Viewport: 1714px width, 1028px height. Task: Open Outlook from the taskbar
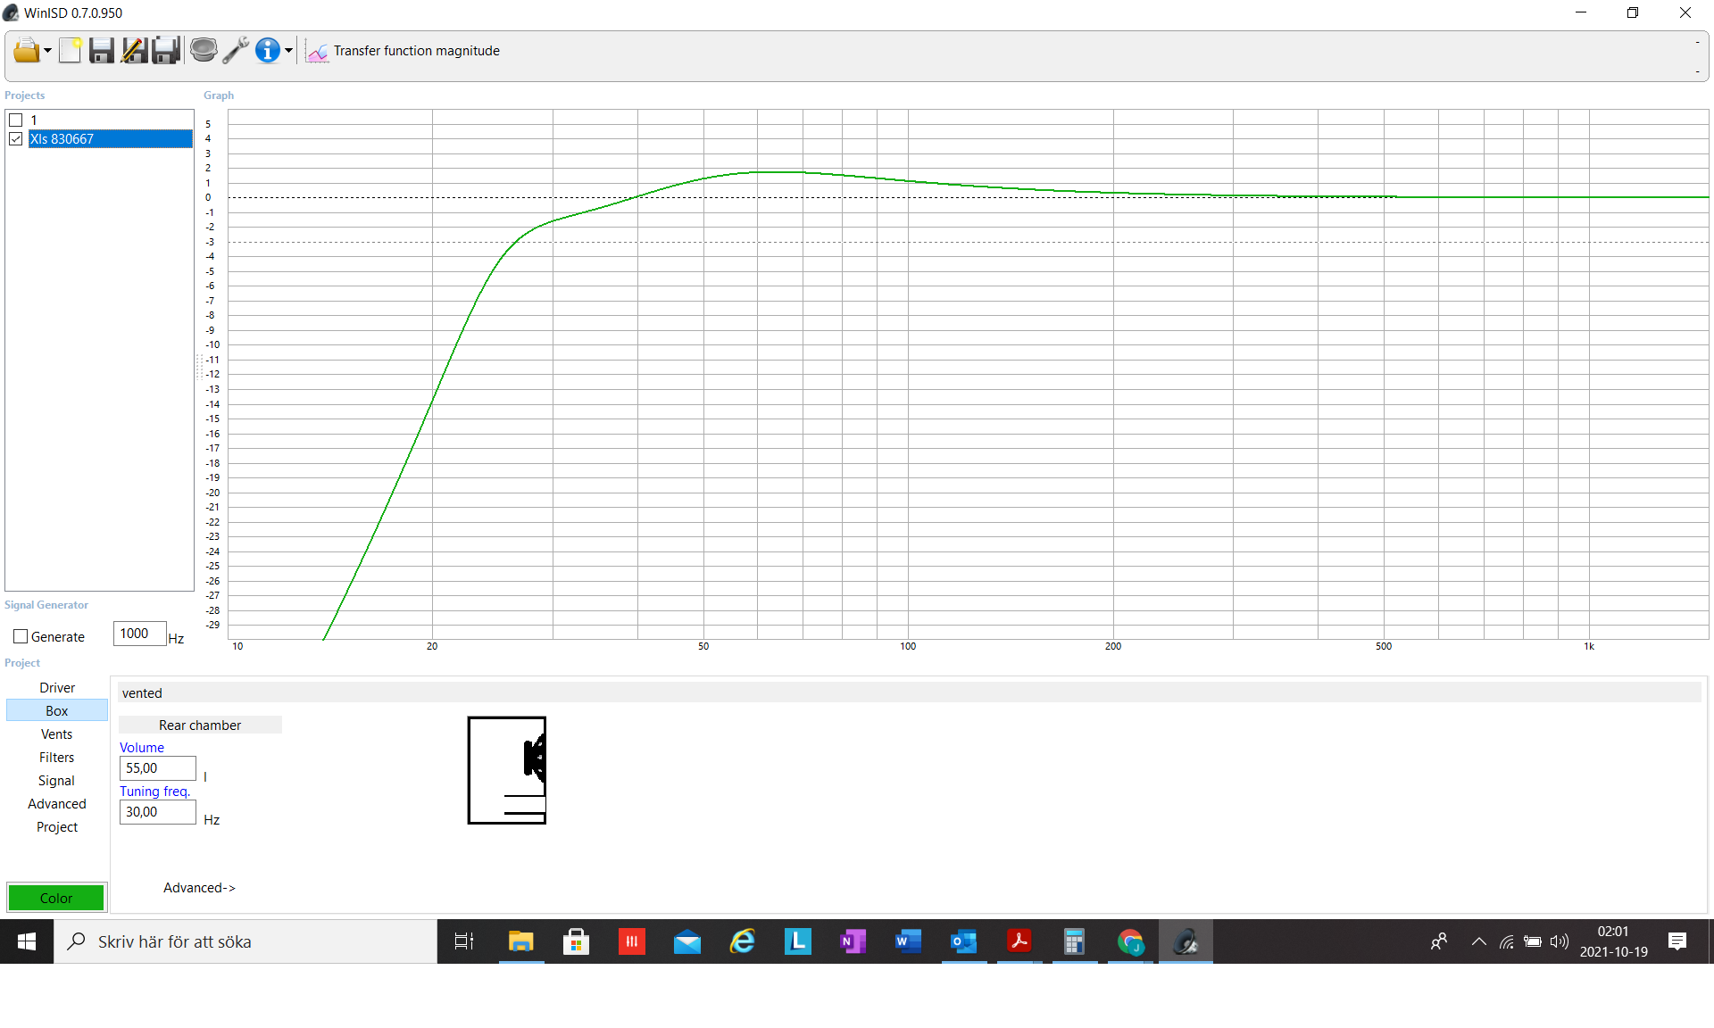point(963,941)
